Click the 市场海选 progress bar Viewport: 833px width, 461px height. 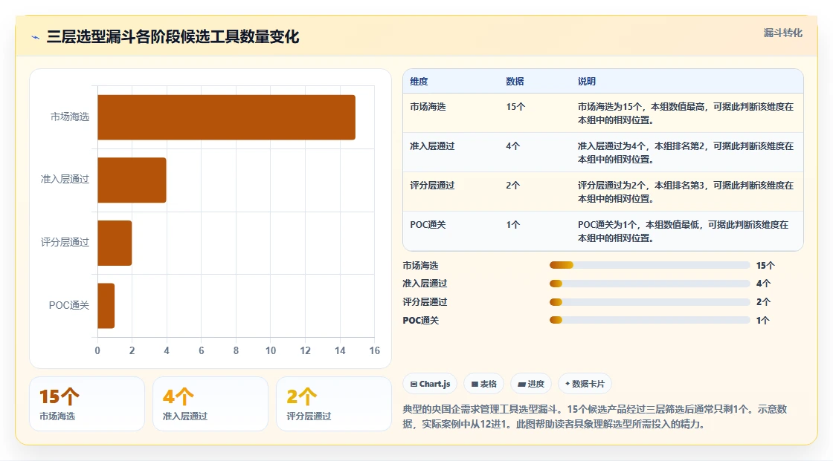649,265
